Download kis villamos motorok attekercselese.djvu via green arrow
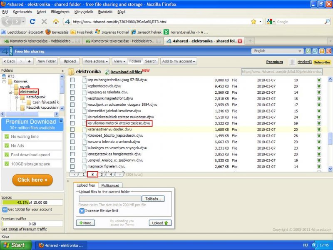This screenshot has height=250, width=333. (x=319, y=123)
